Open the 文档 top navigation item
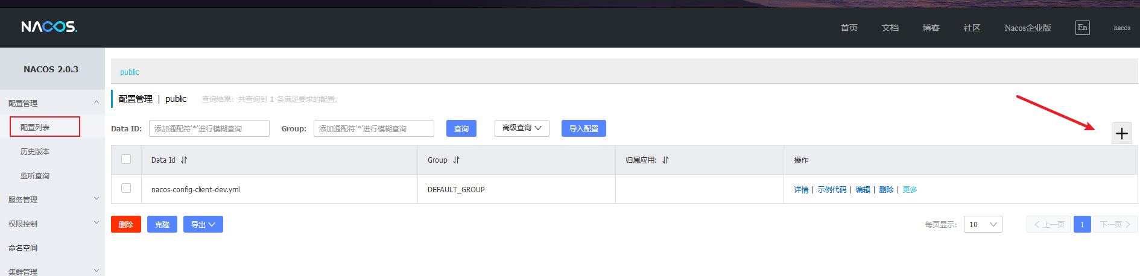 [890, 28]
